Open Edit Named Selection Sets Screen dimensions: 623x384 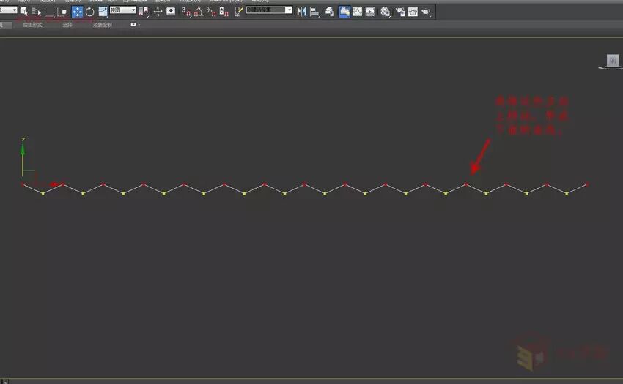[x=238, y=12]
